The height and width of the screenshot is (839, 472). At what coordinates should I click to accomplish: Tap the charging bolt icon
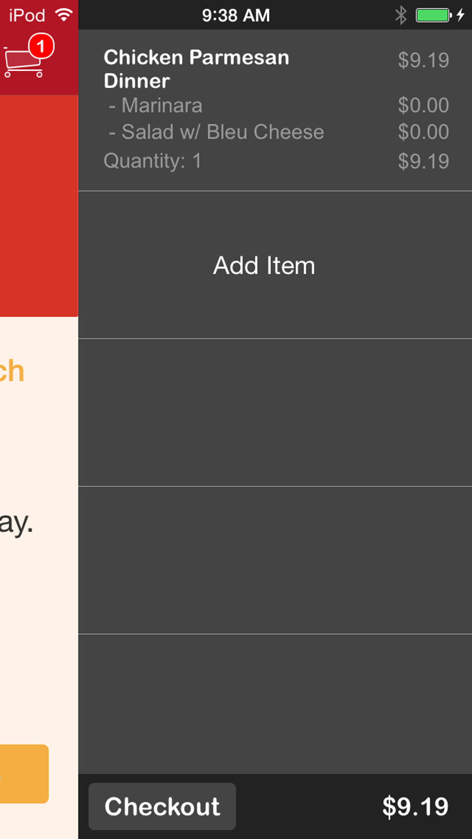point(461,15)
